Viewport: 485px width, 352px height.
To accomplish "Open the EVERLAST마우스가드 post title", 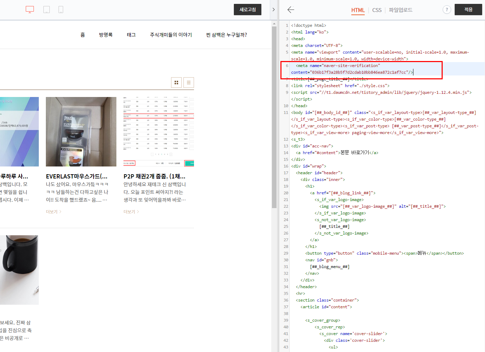I will point(77,176).
